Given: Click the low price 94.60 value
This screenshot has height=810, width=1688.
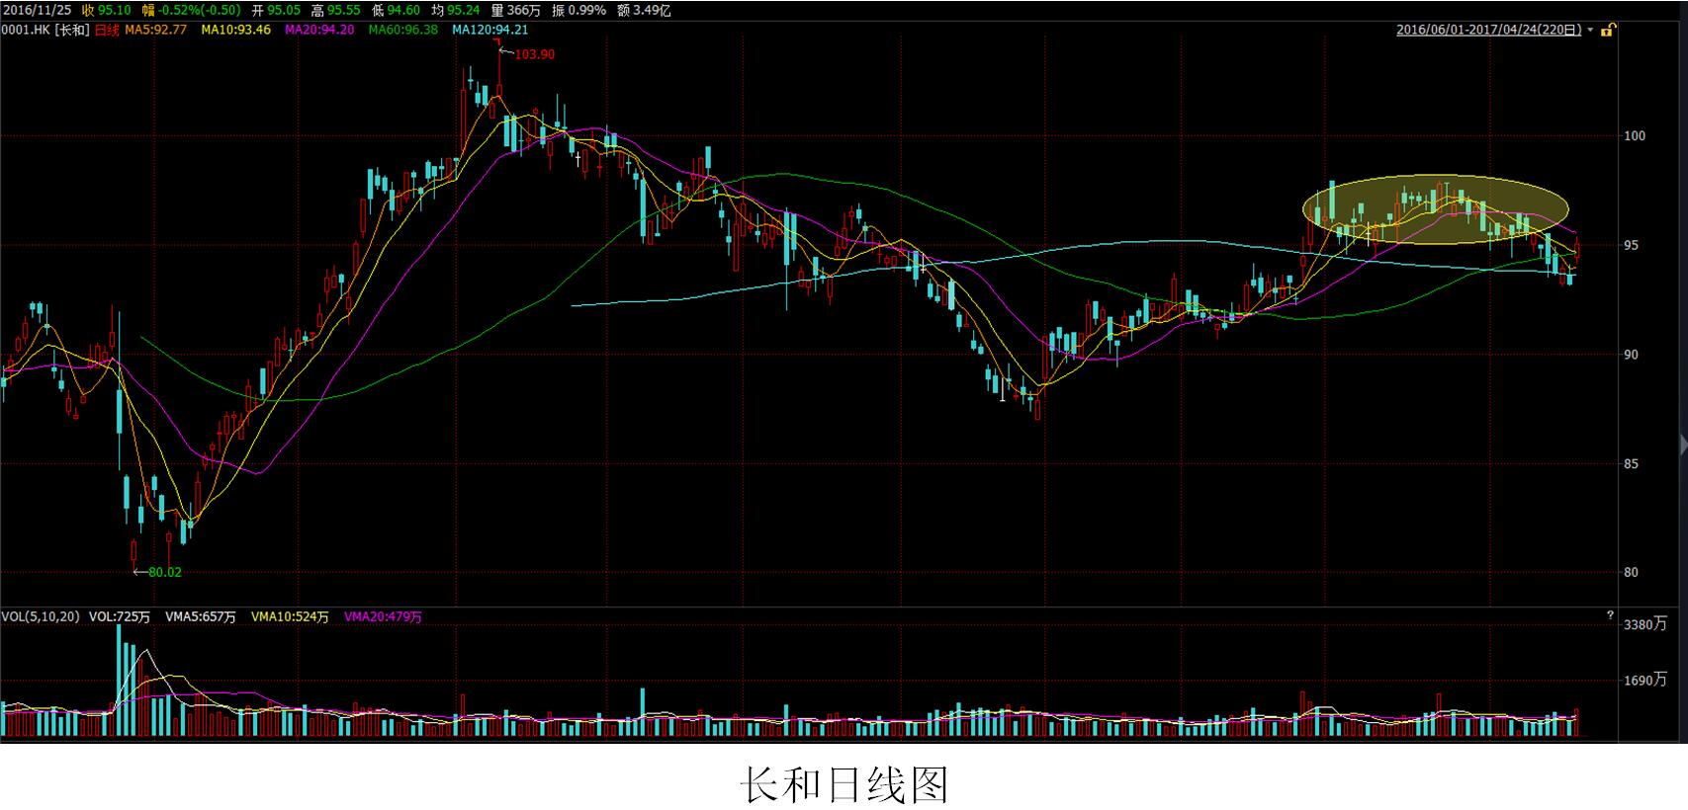Looking at the screenshot, I should (x=403, y=10).
